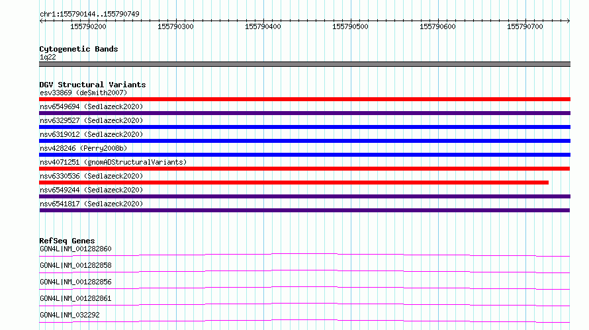Click ruler tick label 155790500

[x=350, y=26]
